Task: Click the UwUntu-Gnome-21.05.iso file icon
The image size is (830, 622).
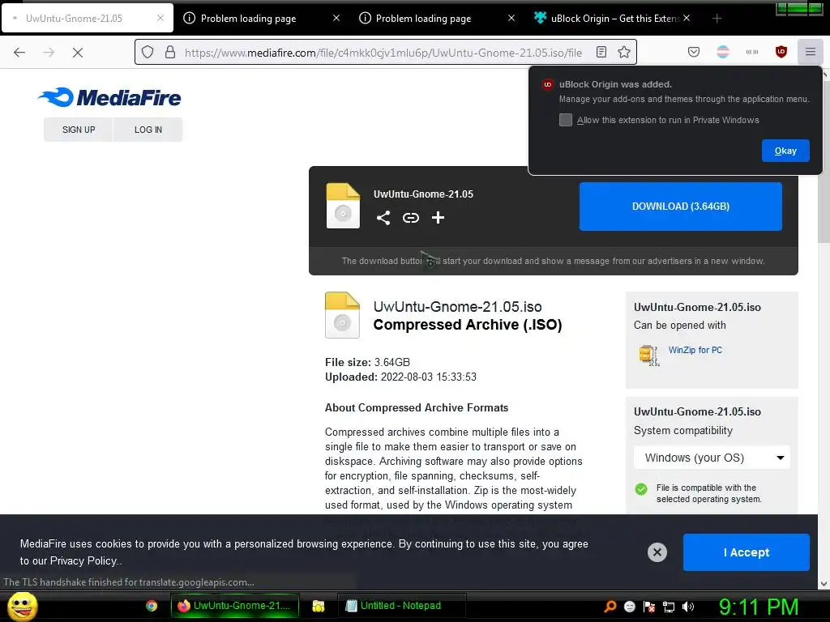Action: (342, 315)
